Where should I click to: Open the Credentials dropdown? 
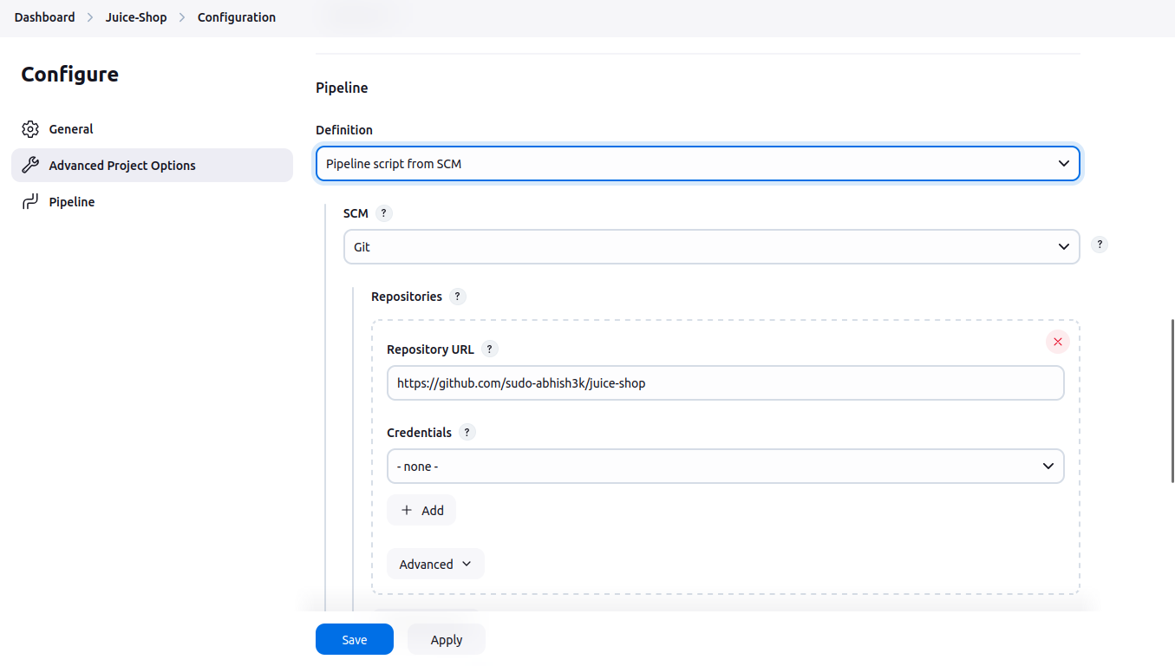tap(726, 467)
